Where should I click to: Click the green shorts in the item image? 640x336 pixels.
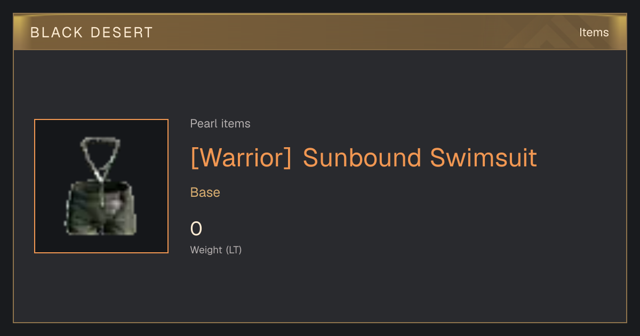(101, 208)
